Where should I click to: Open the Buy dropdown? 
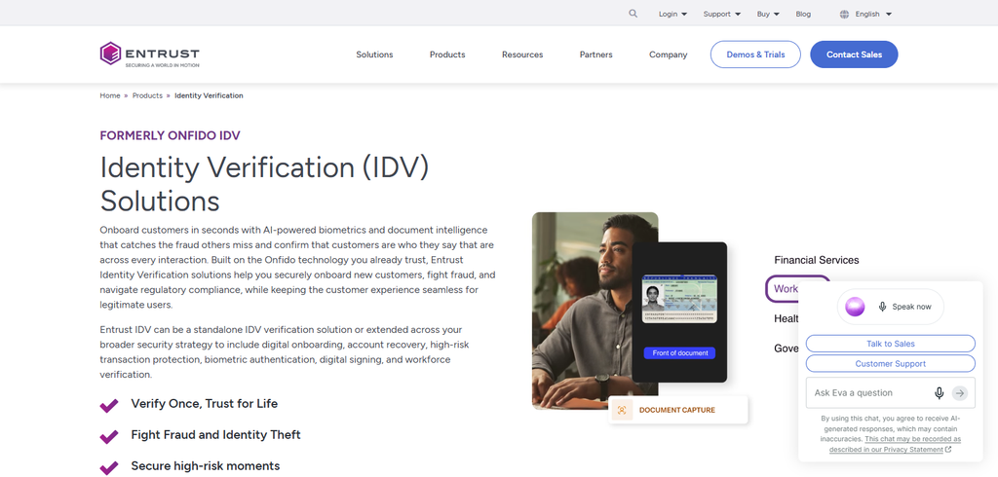768,14
